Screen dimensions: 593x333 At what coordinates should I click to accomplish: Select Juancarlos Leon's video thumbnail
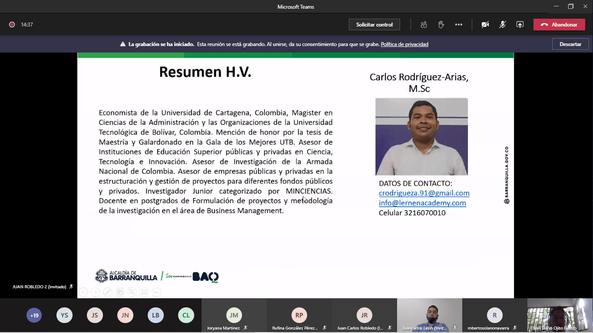pos(429,314)
